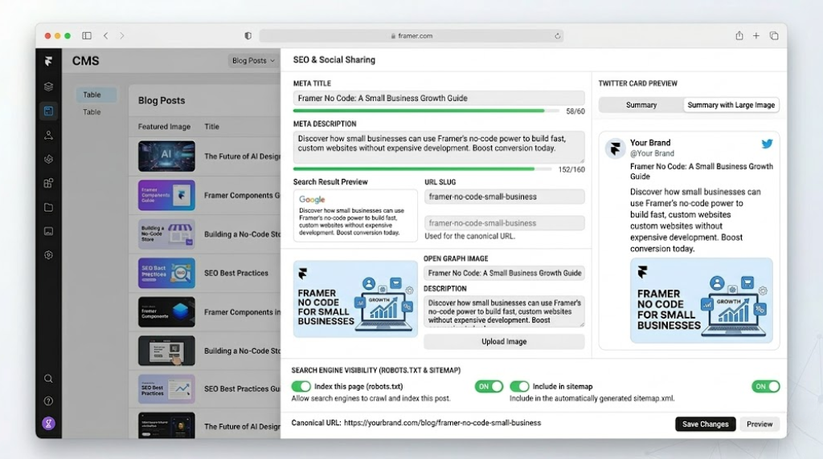This screenshot has width=823, height=459.
Task: Click into the URL Slug input field
Action: (504, 197)
